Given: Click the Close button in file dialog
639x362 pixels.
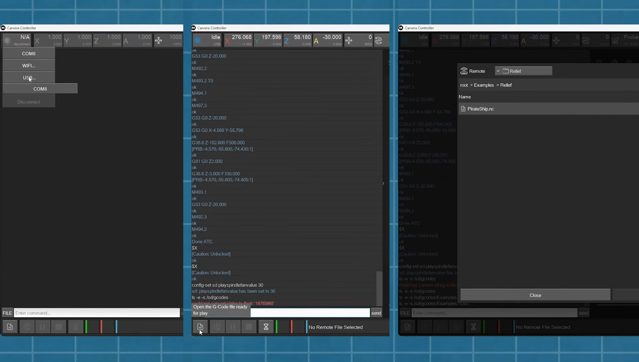Looking at the screenshot, I should (535, 295).
